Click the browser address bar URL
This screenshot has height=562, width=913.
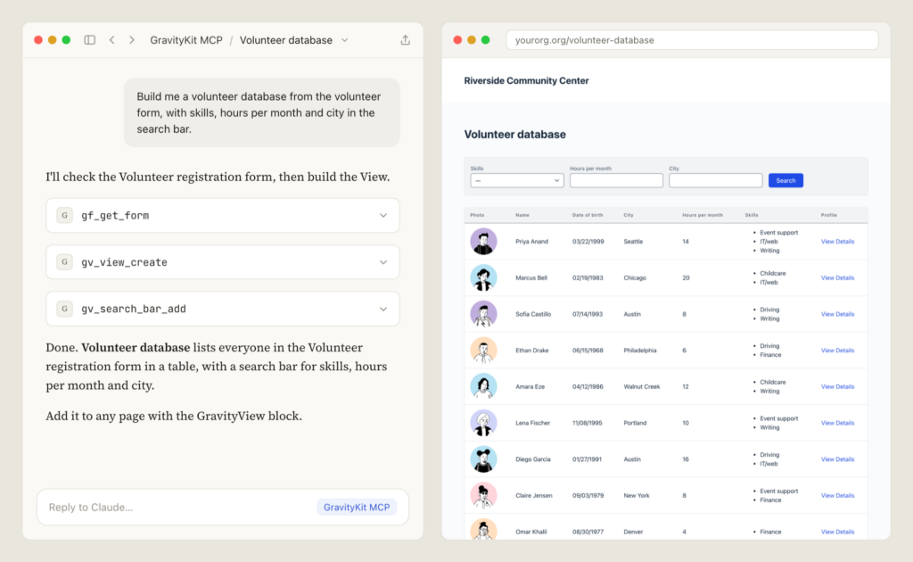click(585, 40)
